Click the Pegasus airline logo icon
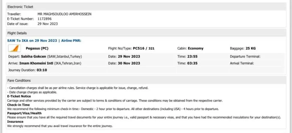 click(x=14, y=49)
